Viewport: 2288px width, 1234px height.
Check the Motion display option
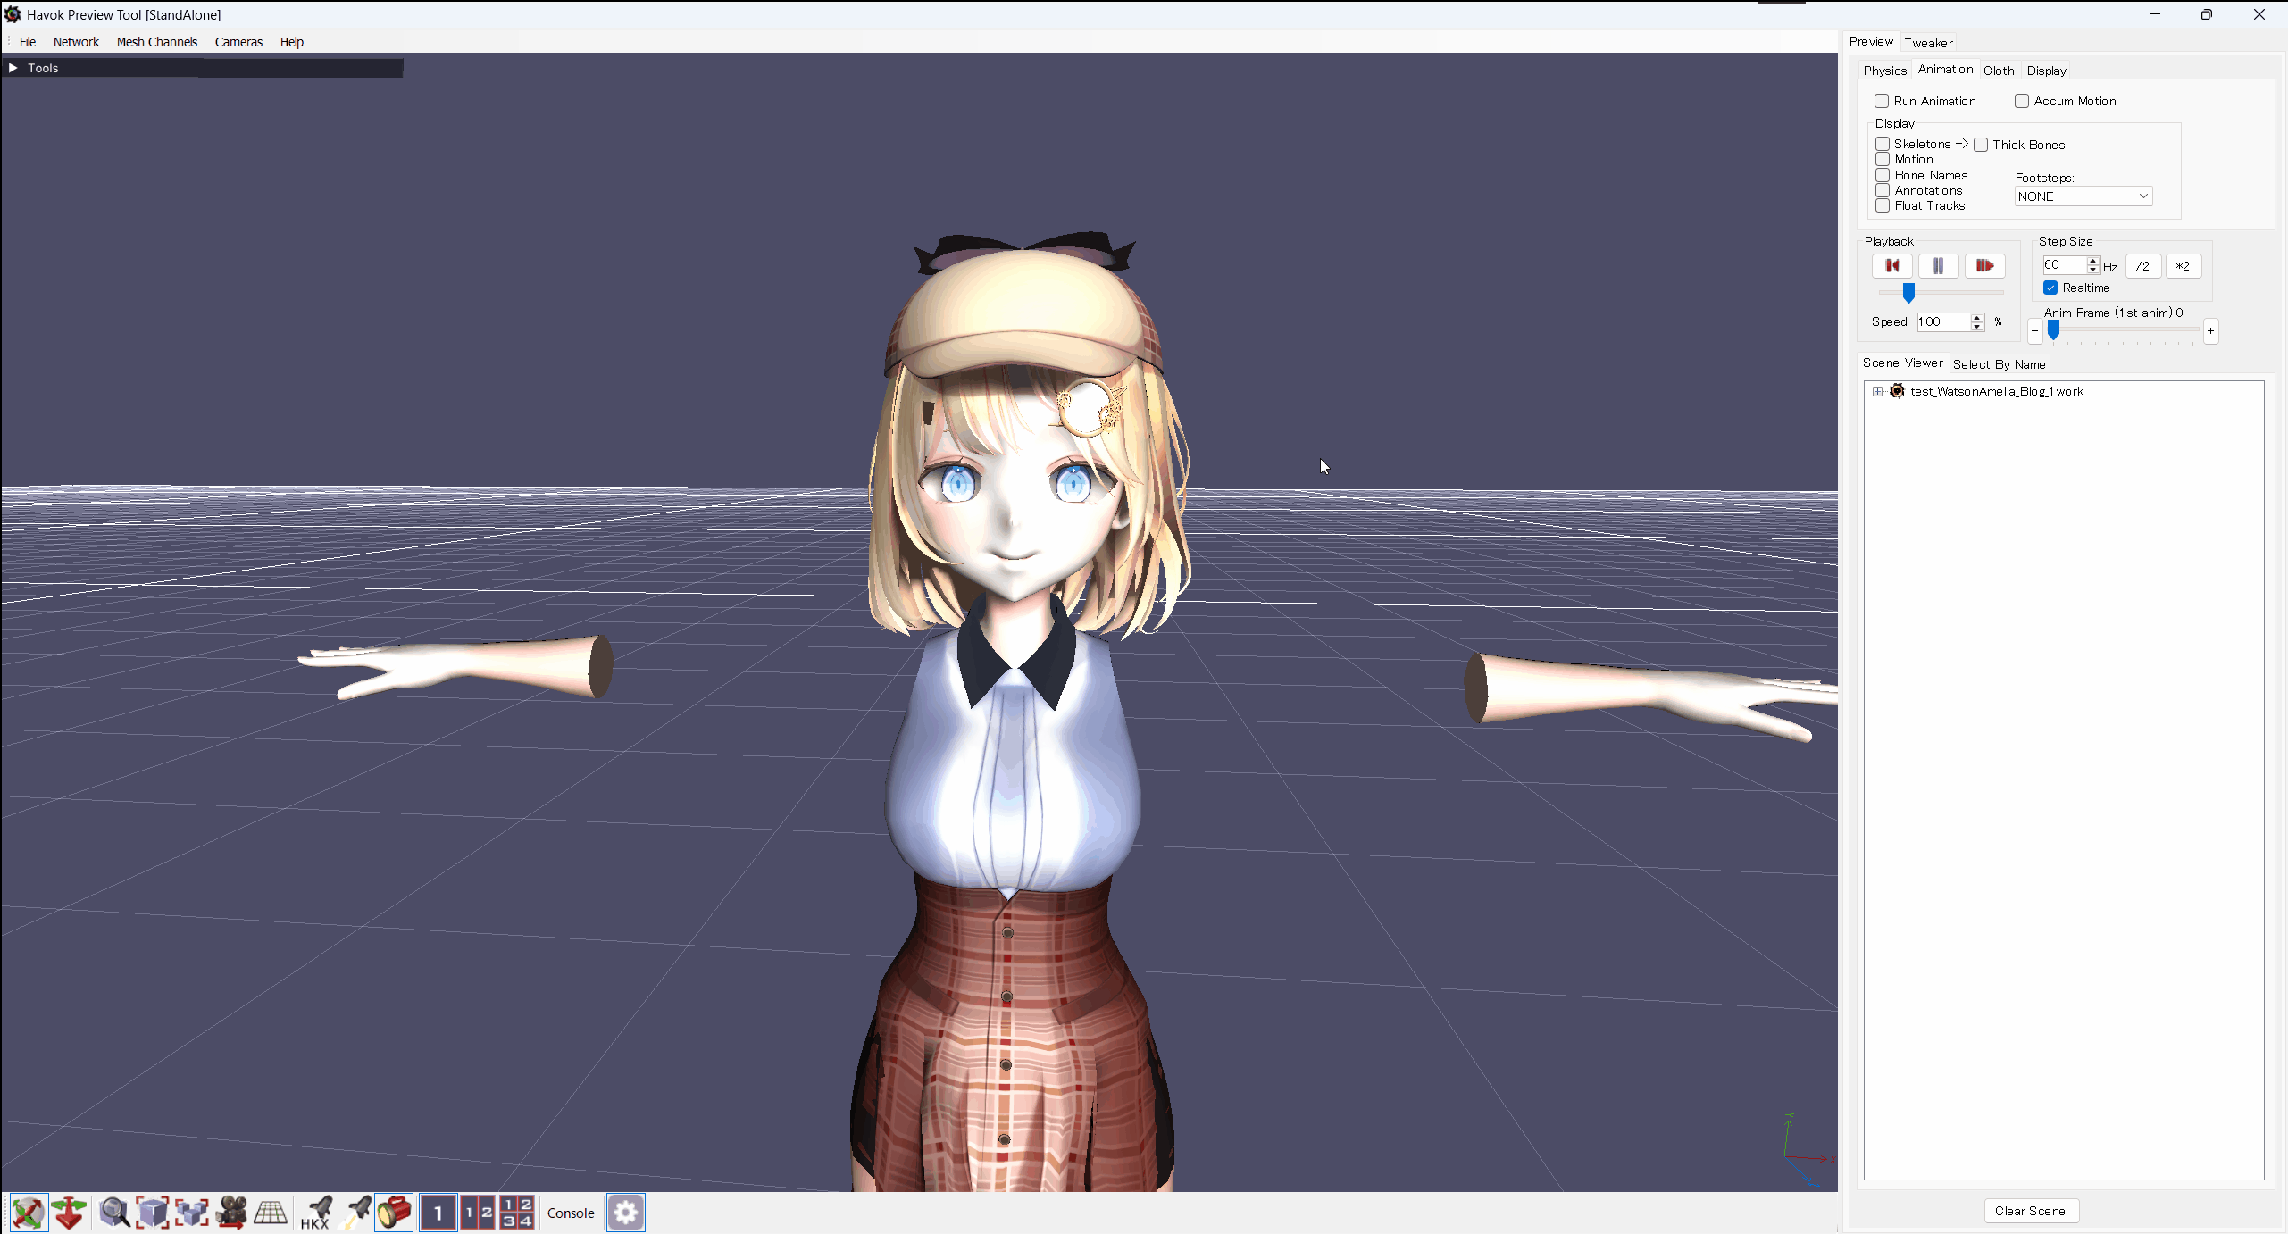pos(1883,159)
